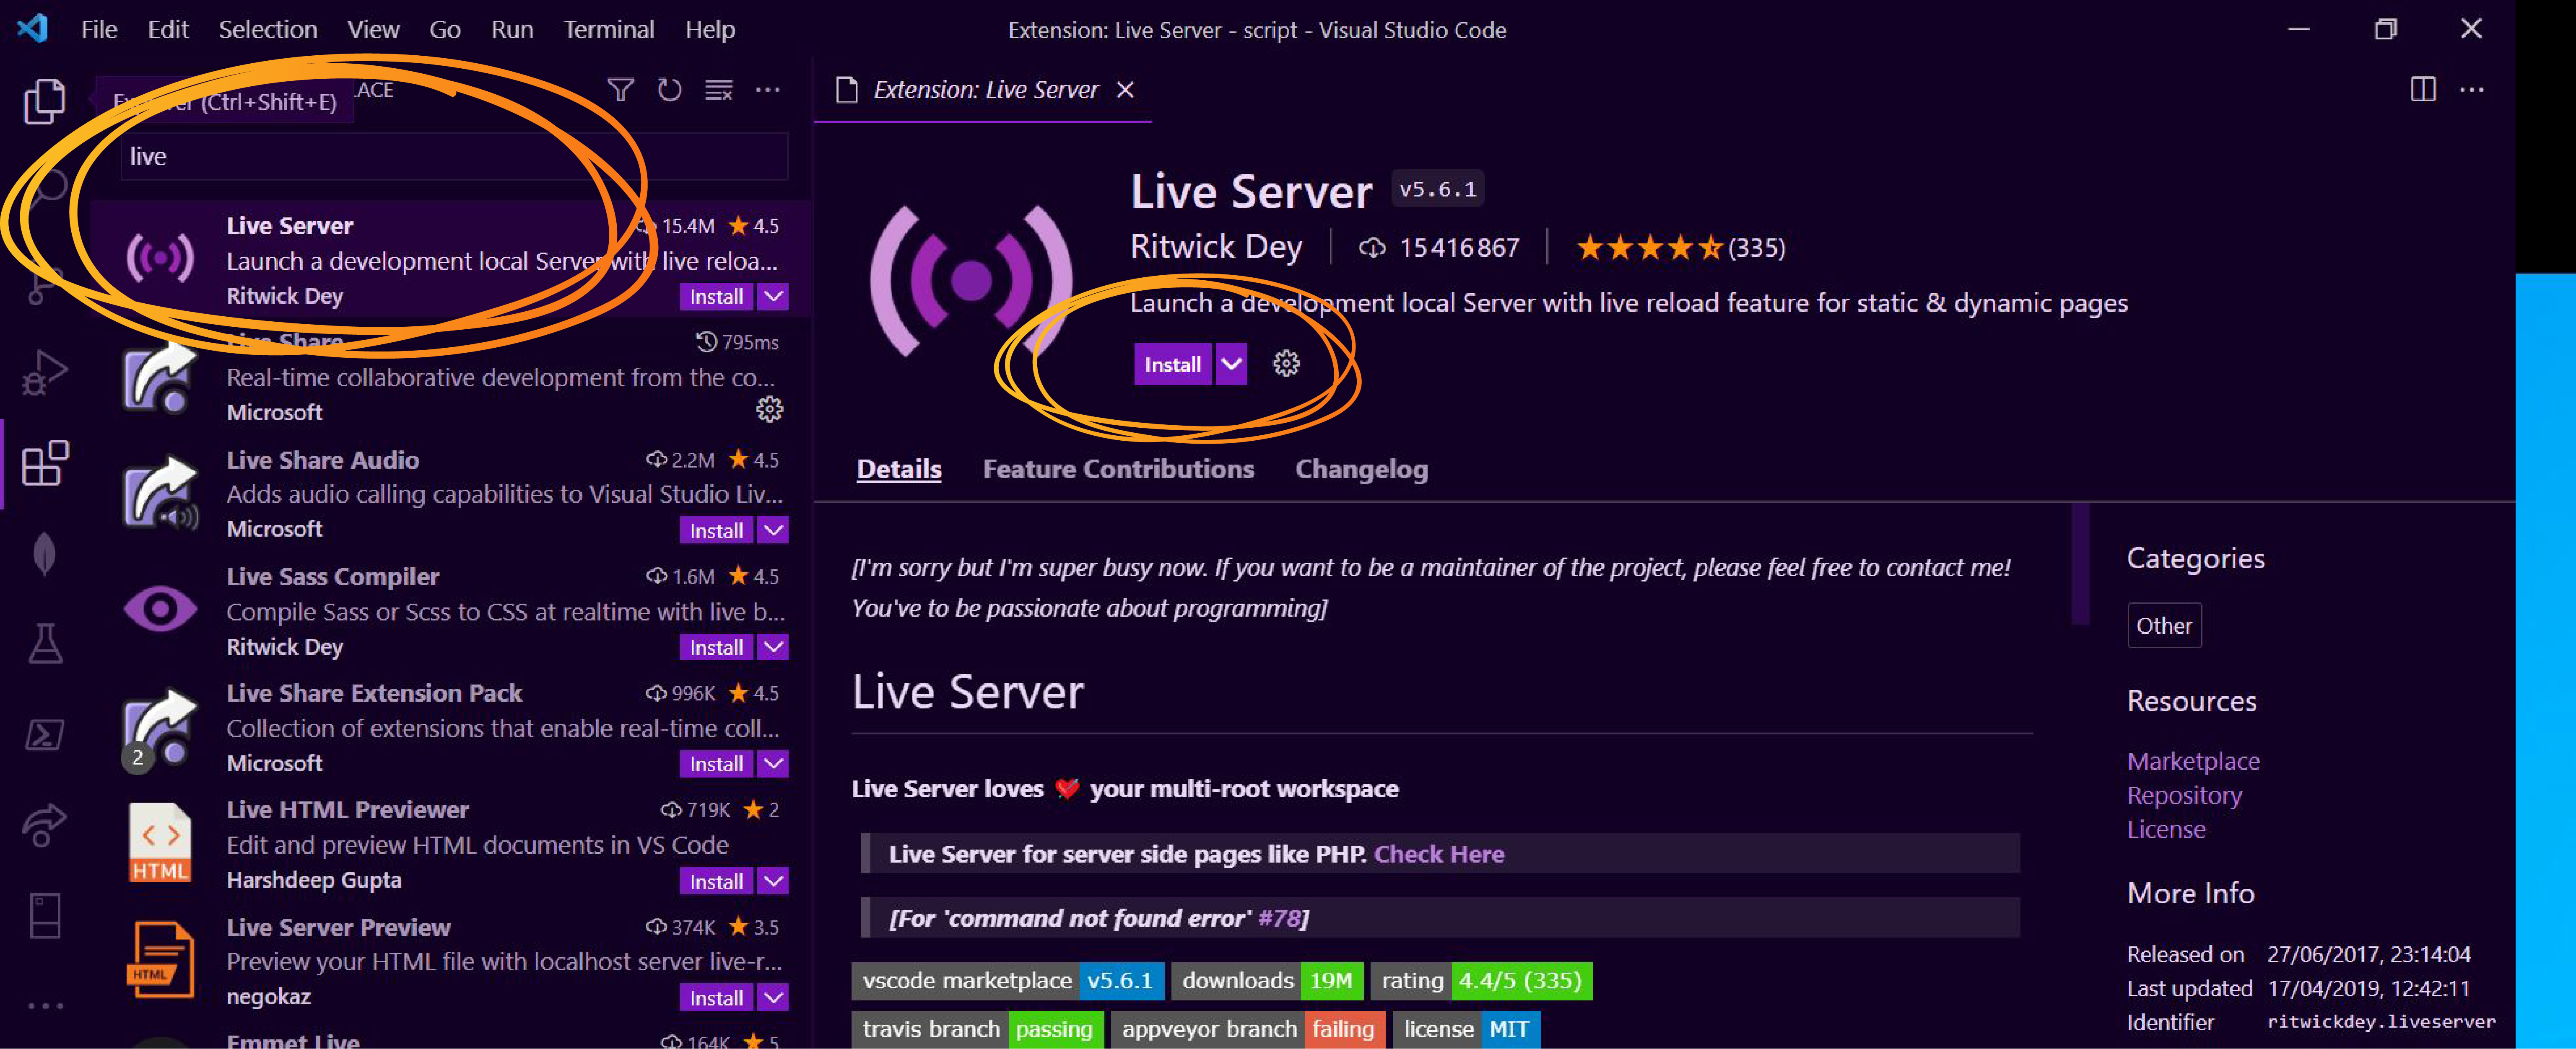Expand Live Sass Compiler install dropdown

click(775, 645)
